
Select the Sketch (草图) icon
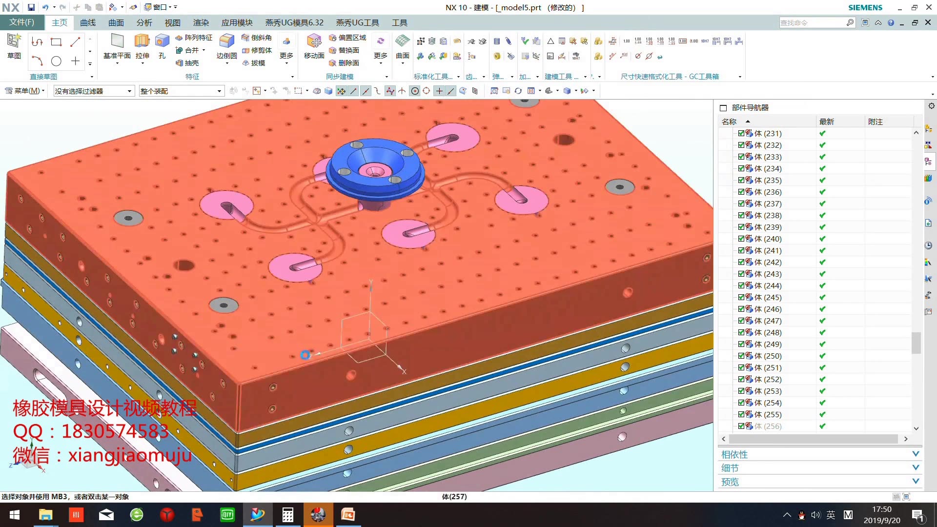14,41
